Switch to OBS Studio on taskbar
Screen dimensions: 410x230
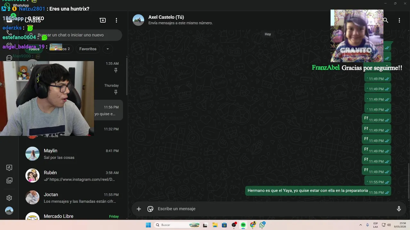[234, 225]
